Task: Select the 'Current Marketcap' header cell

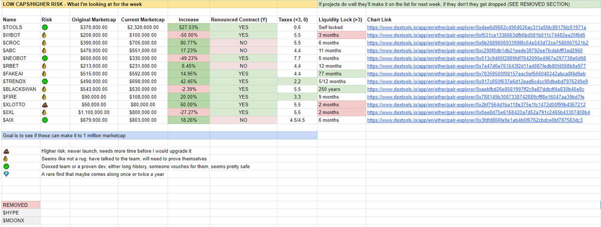Action: pos(142,20)
